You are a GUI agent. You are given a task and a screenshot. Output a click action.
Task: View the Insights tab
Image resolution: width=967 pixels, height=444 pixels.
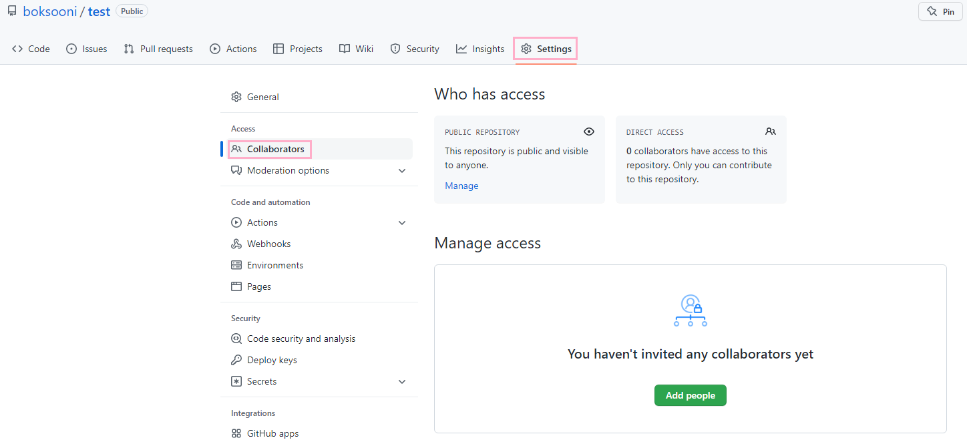pos(480,49)
